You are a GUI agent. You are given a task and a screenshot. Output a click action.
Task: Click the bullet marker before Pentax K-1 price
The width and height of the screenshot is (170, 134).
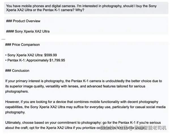(x=6, y=60)
